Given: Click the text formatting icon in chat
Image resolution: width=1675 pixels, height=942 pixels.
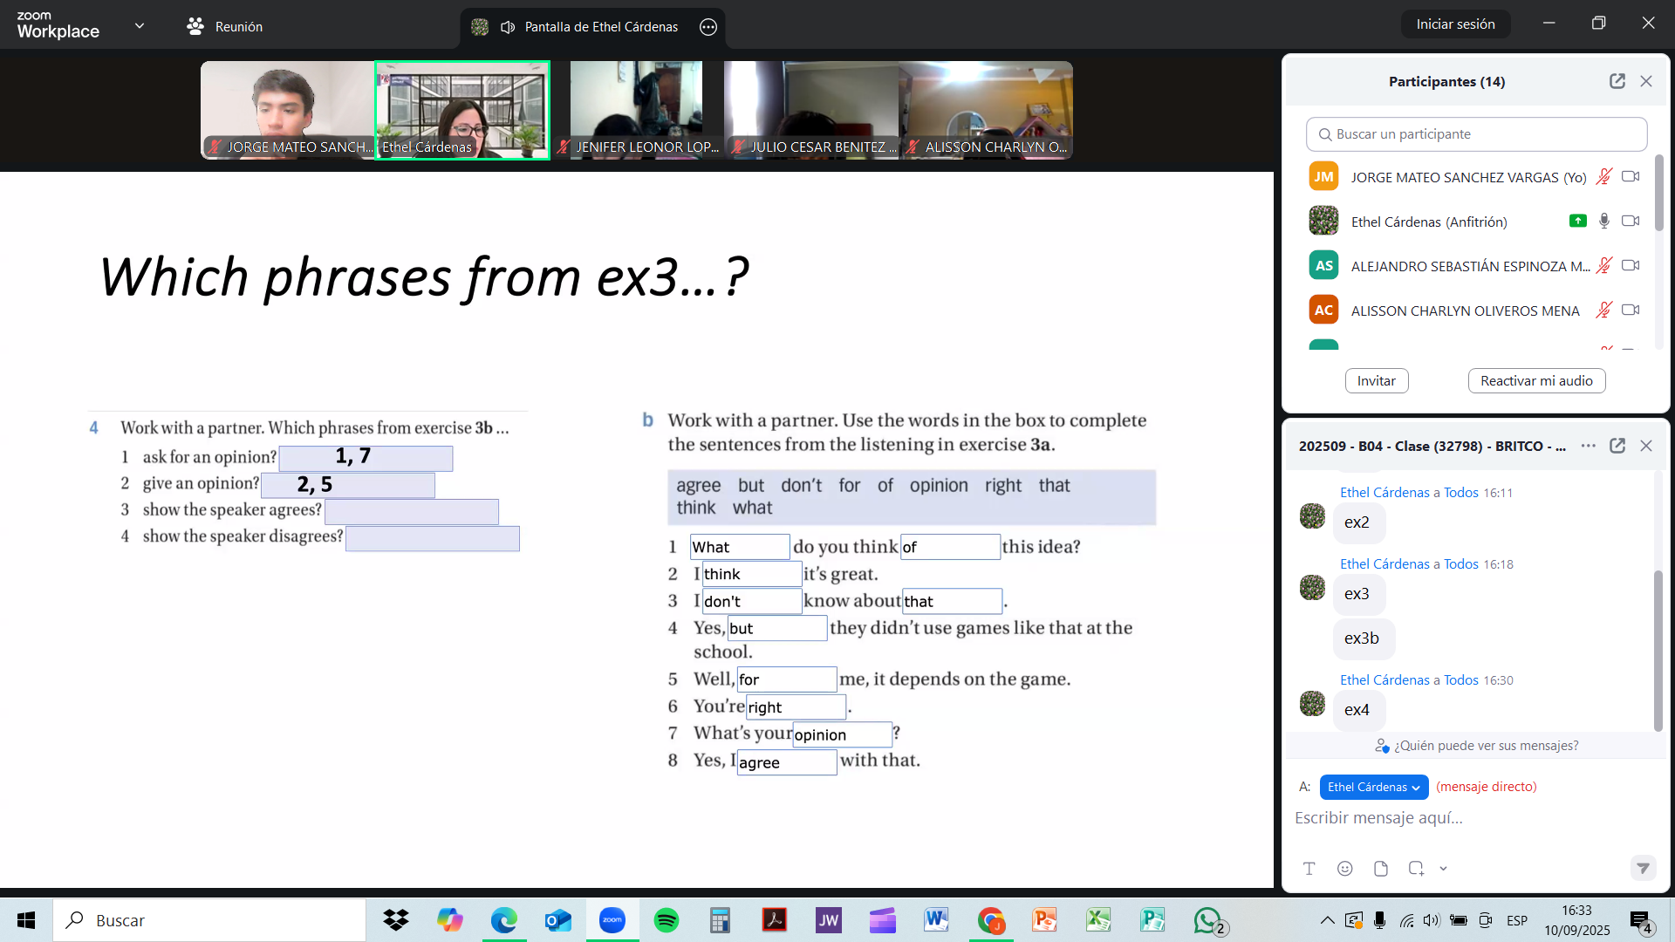Looking at the screenshot, I should coord(1309,868).
